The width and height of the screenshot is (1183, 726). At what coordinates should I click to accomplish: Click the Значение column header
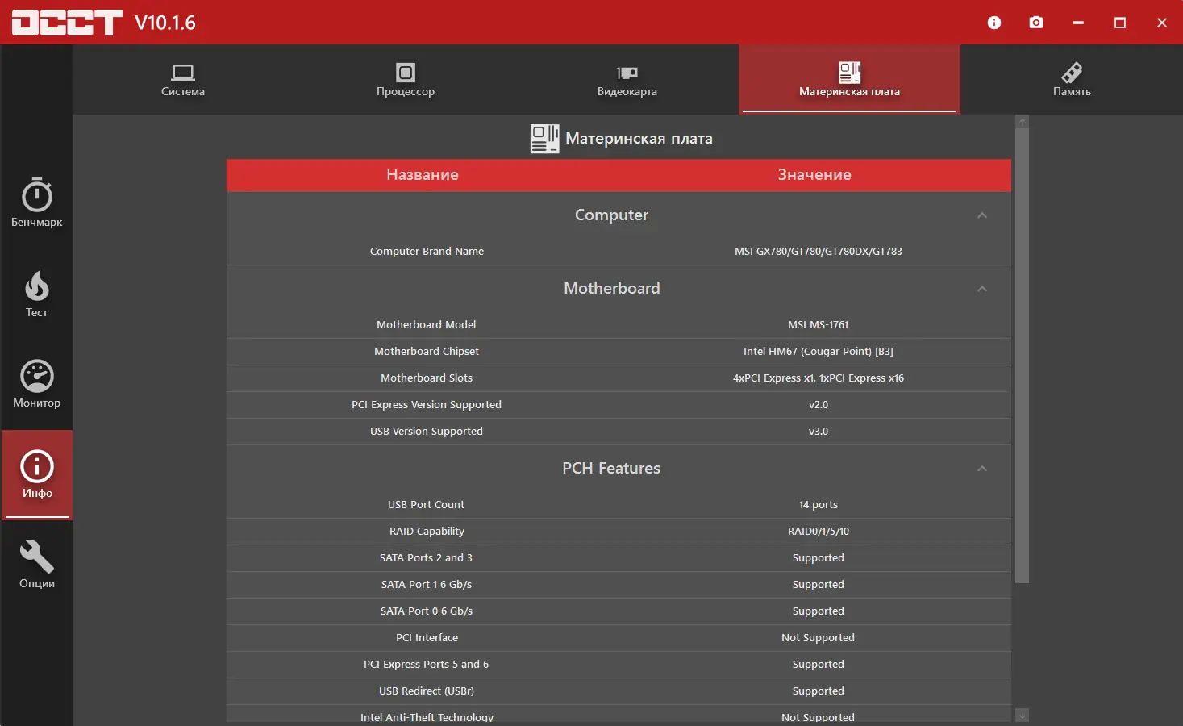tap(814, 175)
